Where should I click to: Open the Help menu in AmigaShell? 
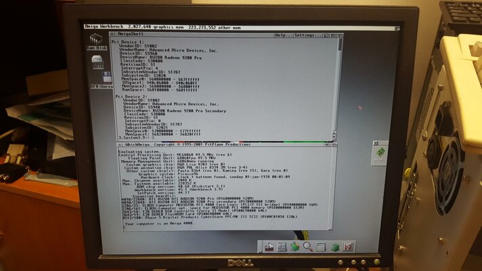[284, 35]
